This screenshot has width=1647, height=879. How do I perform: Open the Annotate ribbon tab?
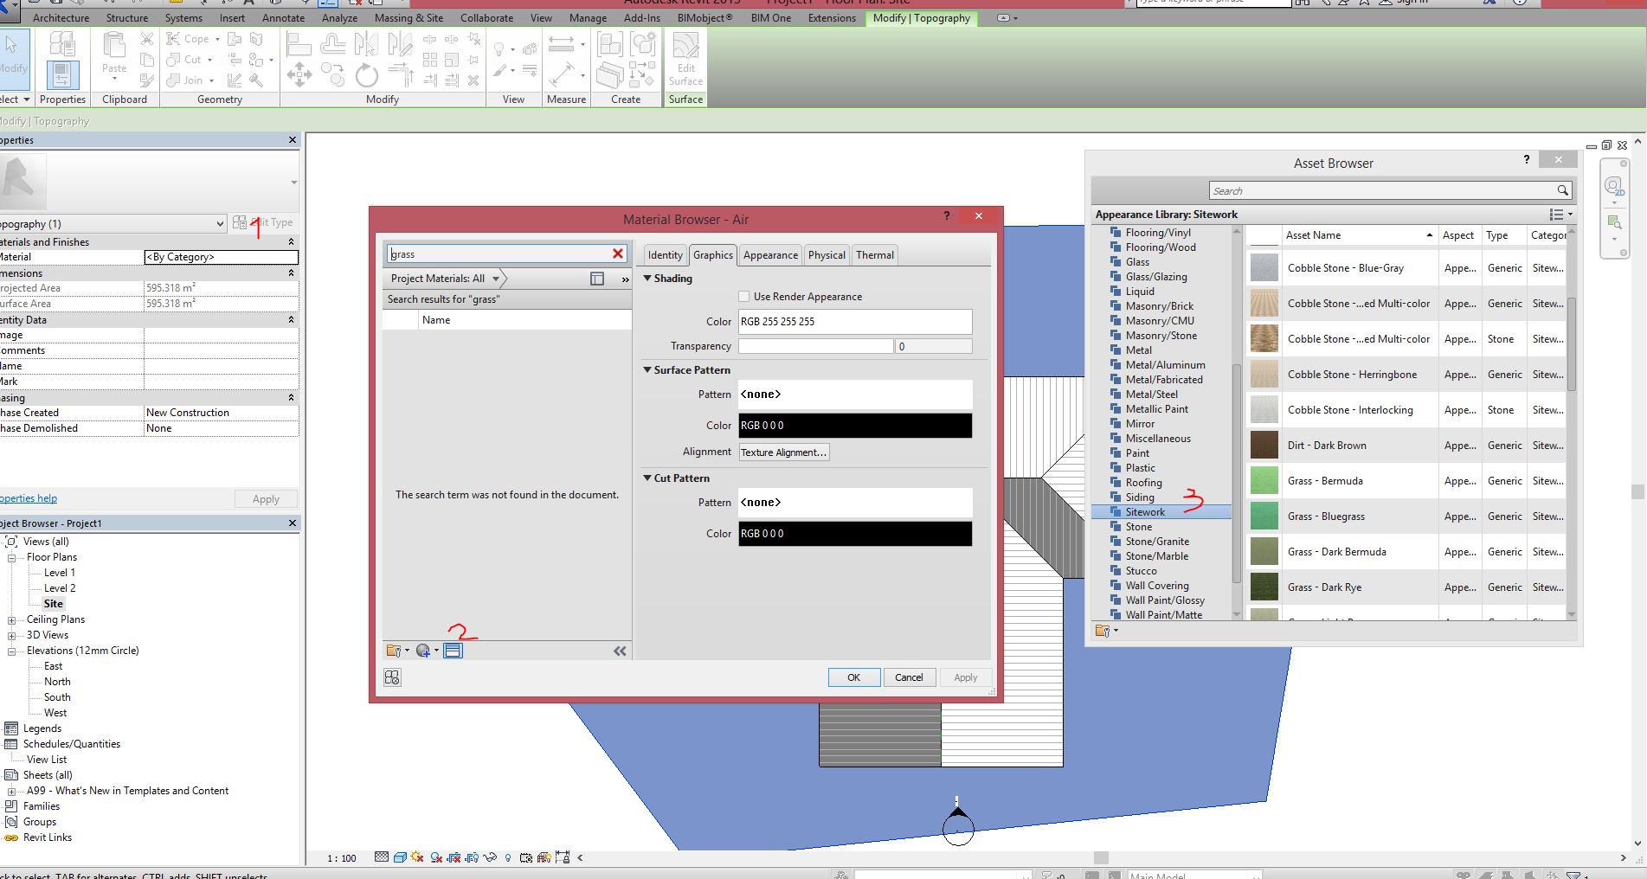pyautogui.click(x=283, y=18)
